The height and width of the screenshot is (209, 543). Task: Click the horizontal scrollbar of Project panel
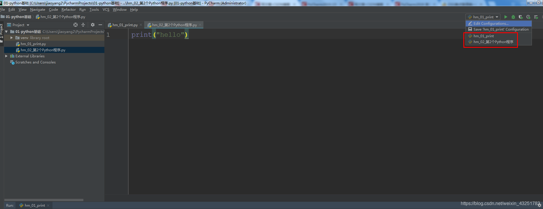44,200
